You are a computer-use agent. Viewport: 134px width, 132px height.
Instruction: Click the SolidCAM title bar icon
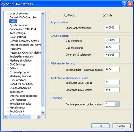pyautogui.click(x=3, y=4)
